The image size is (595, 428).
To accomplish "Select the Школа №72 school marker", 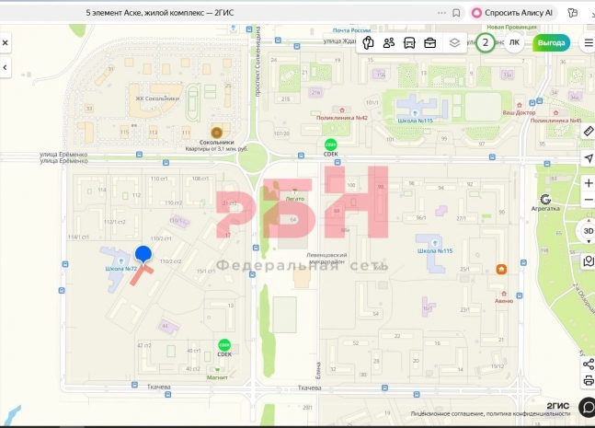I will click(x=121, y=261).
